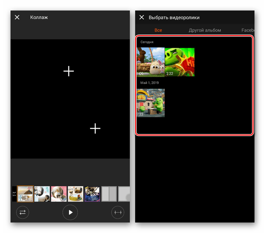Switch to the Facebook tab
This screenshot has width=265, height=233.
click(248, 30)
